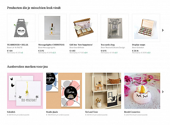Open the Bomb Cosmetics brand image

pos(142,91)
